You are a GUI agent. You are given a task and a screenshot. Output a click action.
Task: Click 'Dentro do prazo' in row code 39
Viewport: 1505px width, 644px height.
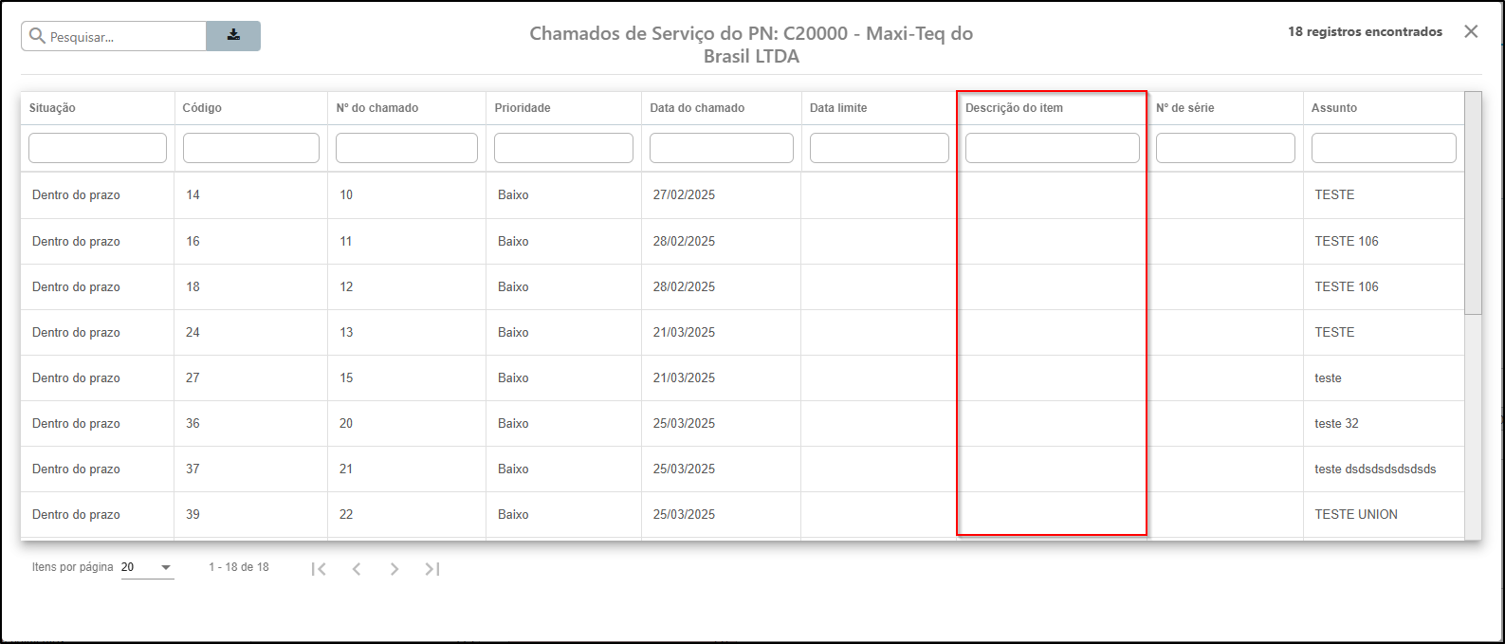coord(76,514)
